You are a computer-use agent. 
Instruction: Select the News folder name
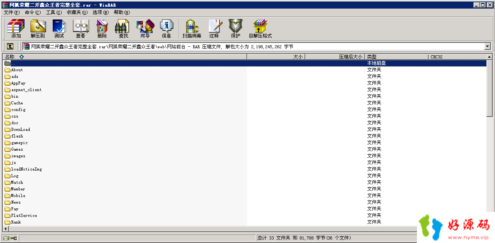tap(16, 202)
